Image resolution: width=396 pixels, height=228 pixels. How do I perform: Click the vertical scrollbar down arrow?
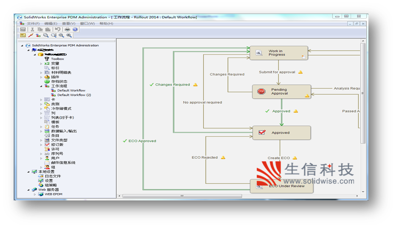pos(363,191)
